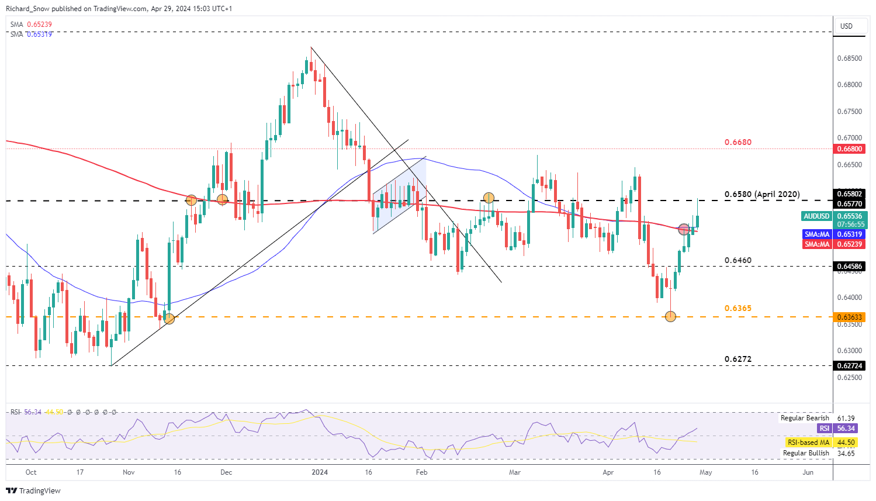Click the 0.62500 price scale value
Image resolution: width=876 pixels, height=501 pixels.
(x=850, y=378)
